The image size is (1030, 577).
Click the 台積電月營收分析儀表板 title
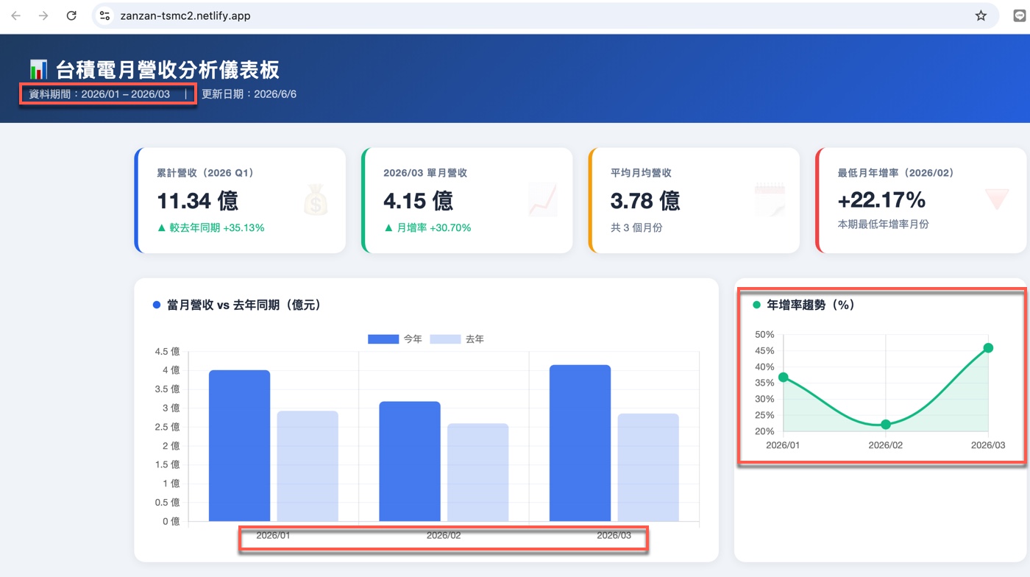coord(168,70)
